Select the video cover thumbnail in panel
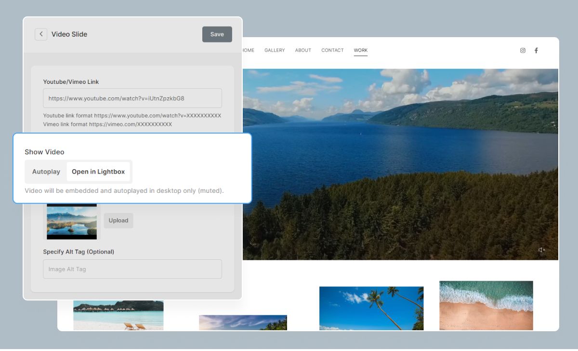 tap(72, 221)
